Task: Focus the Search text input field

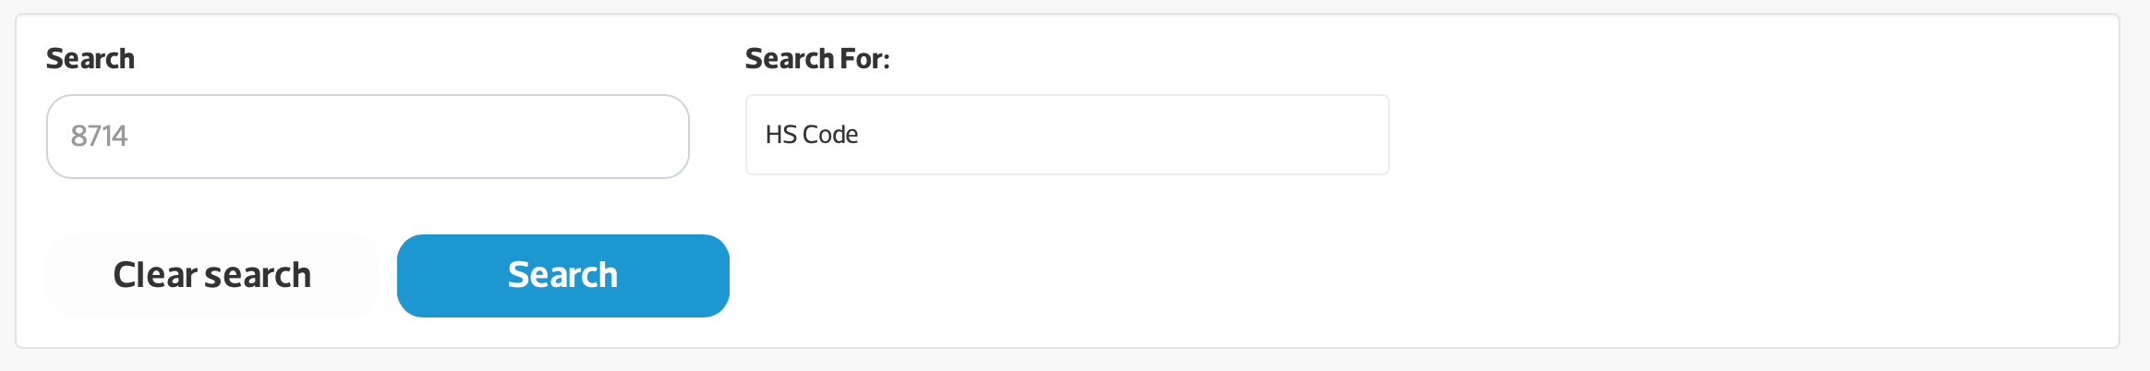Action: coord(368,137)
